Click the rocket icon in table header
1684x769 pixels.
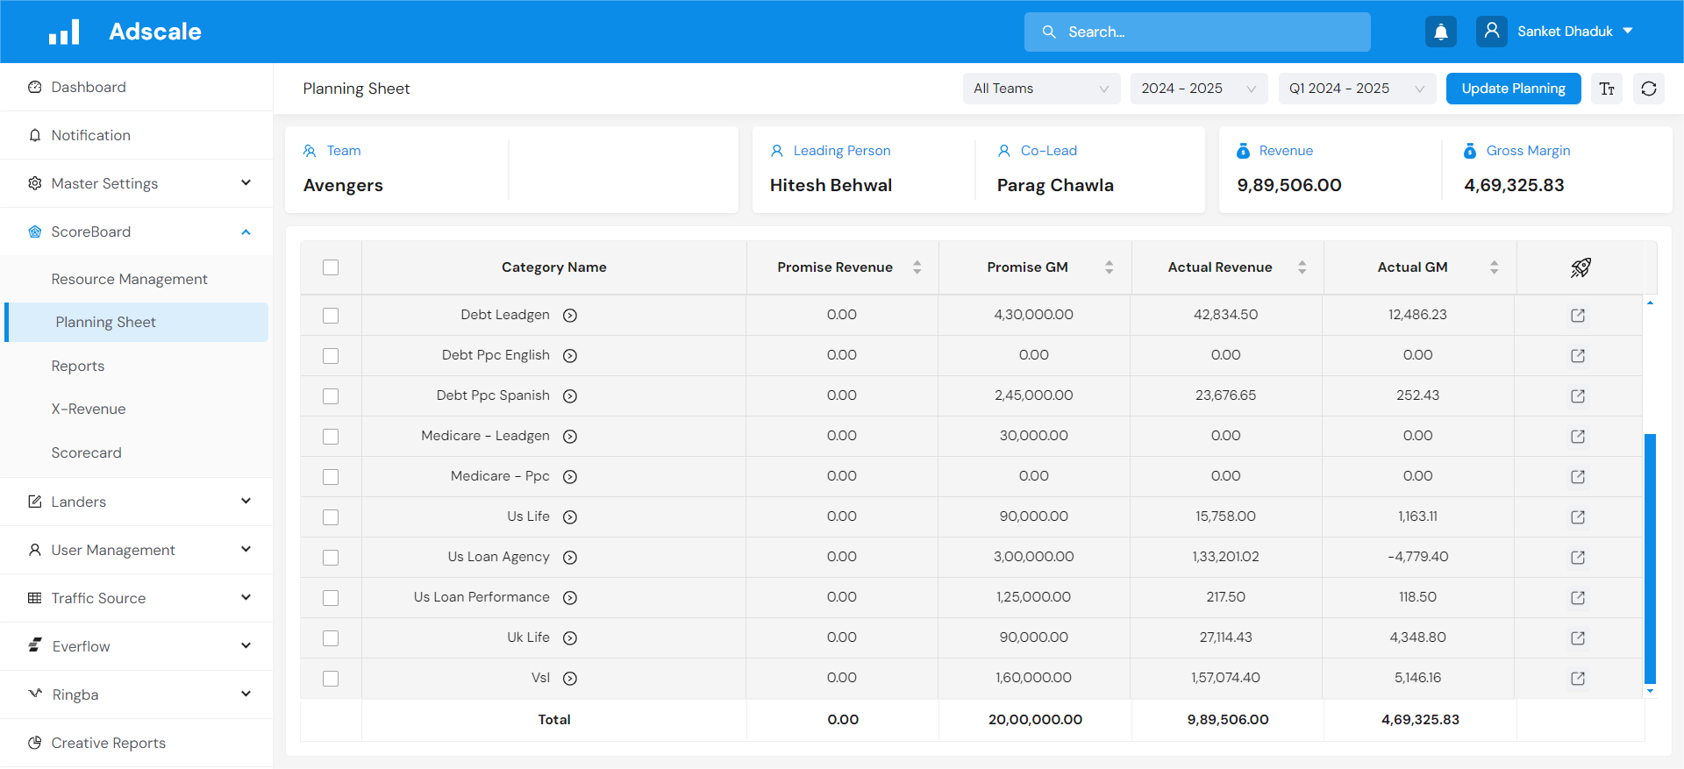tap(1581, 267)
